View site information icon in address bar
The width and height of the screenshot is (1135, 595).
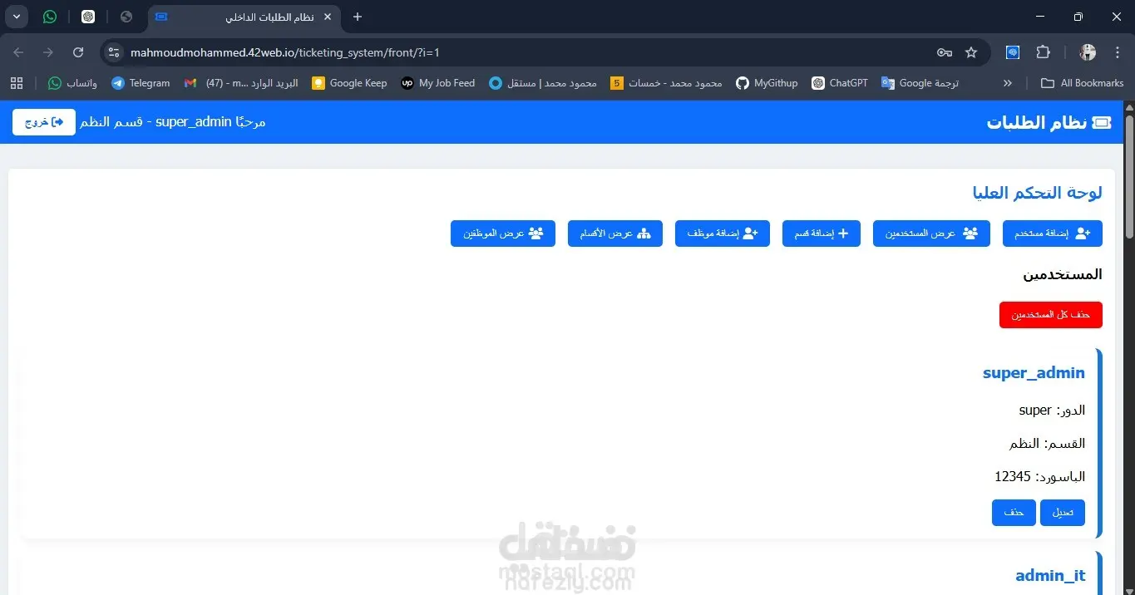pyautogui.click(x=114, y=52)
